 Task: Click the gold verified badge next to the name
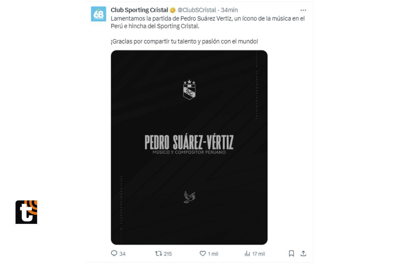coord(172,10)
